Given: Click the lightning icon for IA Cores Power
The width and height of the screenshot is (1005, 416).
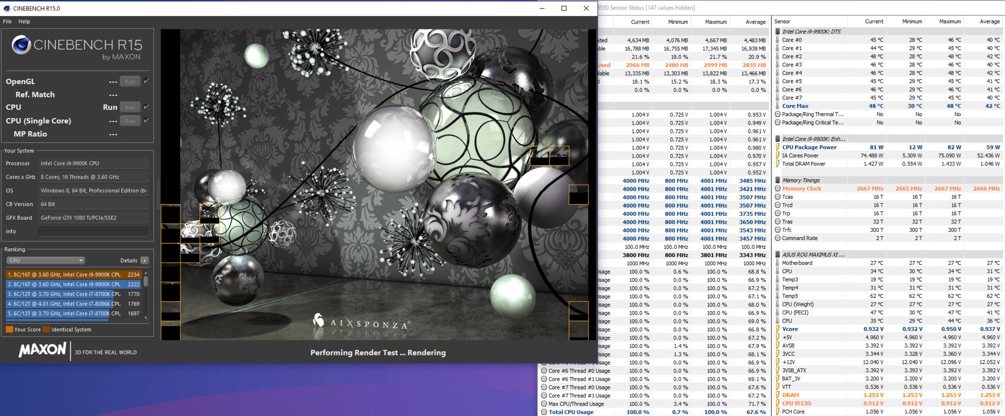Looking at the screenshot, I should pyautogui.click(x=778, y=155).
